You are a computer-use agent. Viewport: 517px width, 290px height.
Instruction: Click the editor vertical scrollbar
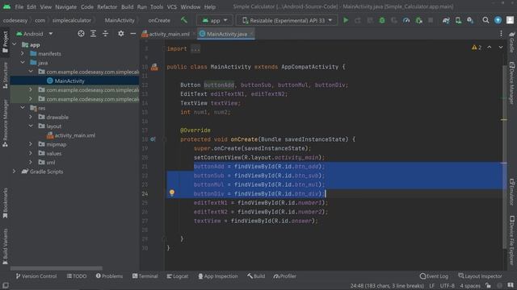click(504, 156)
